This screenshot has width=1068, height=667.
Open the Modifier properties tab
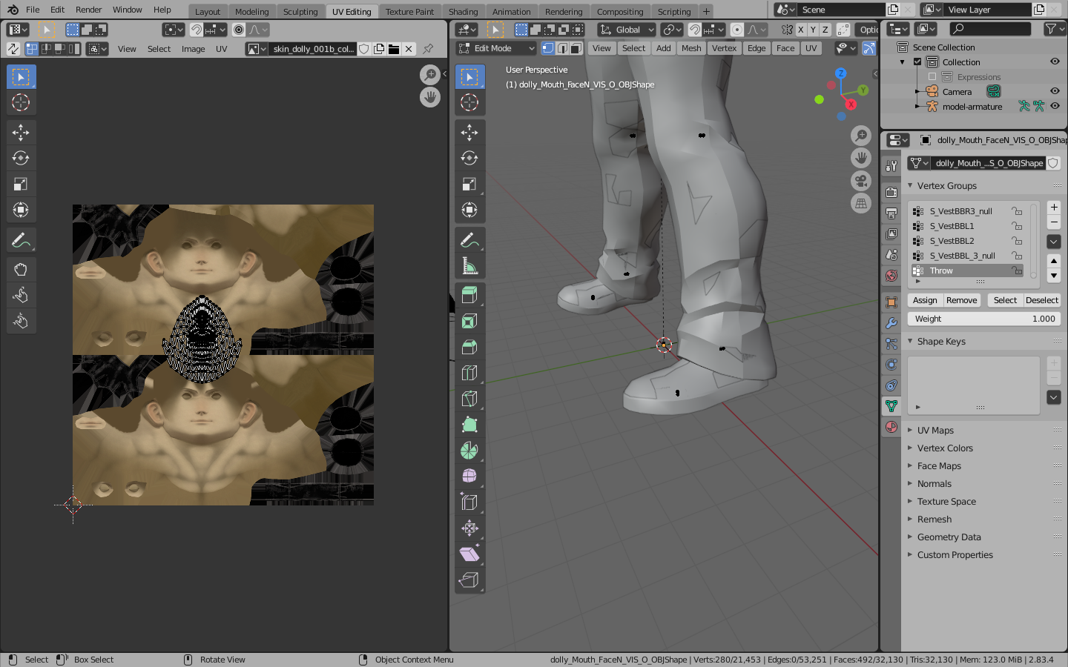pos(891,323)
